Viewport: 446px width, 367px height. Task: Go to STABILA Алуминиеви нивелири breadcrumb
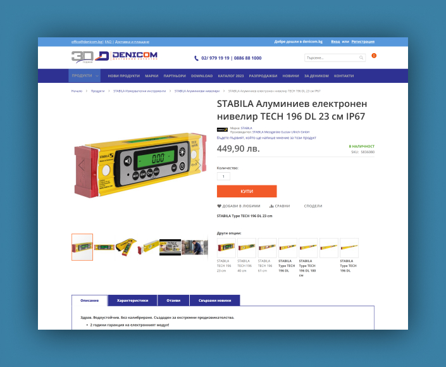pos(197,91)
